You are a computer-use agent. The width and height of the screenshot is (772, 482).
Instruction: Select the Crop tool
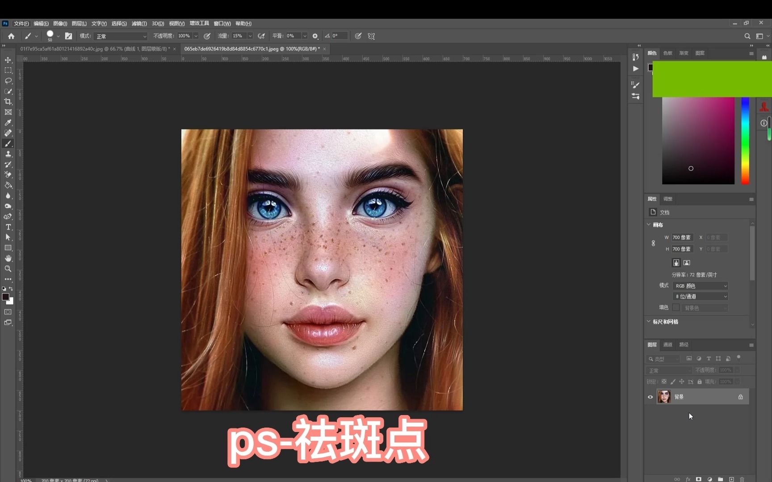pos(8,101)
